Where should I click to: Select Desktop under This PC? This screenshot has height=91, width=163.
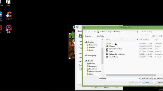(92, 63)
